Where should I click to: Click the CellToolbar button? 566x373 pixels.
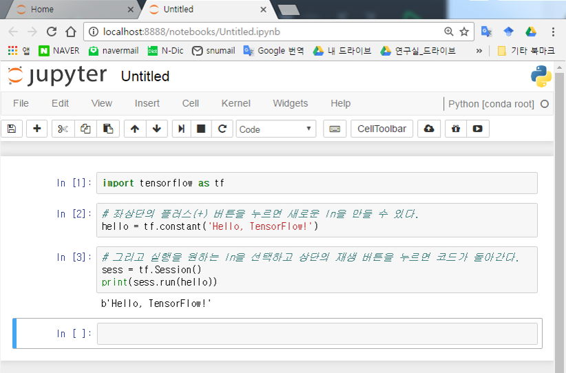coord(382,129)
